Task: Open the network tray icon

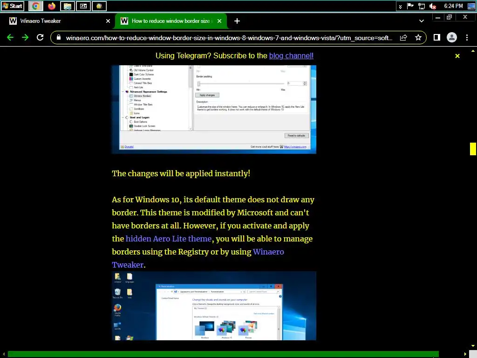Action: click(421, 6)
